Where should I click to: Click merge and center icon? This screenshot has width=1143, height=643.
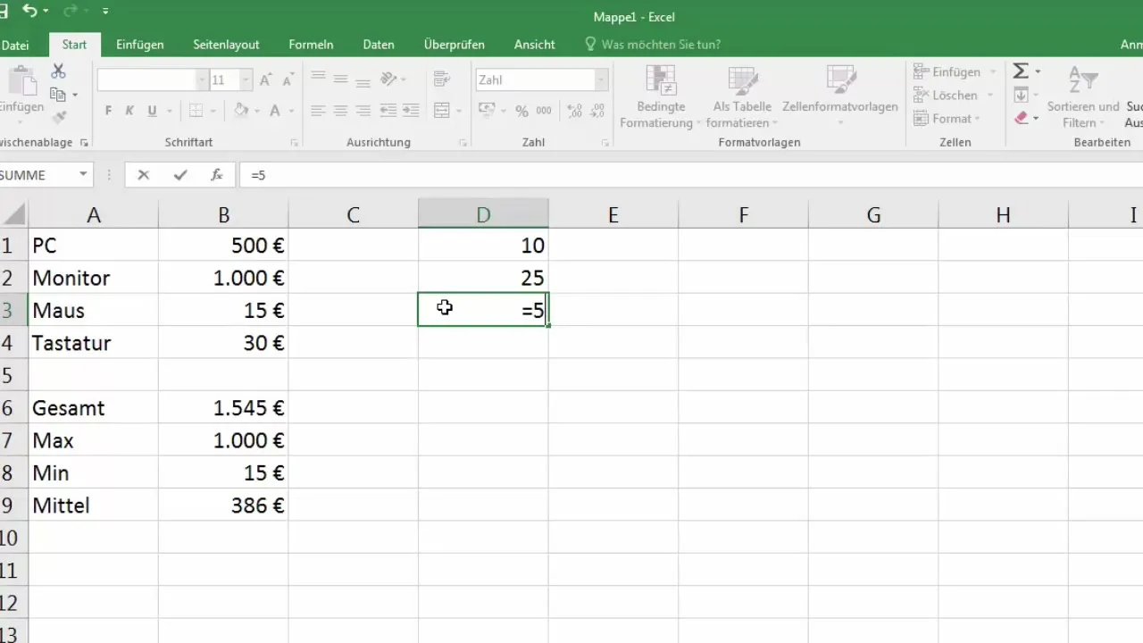(441, 111)
